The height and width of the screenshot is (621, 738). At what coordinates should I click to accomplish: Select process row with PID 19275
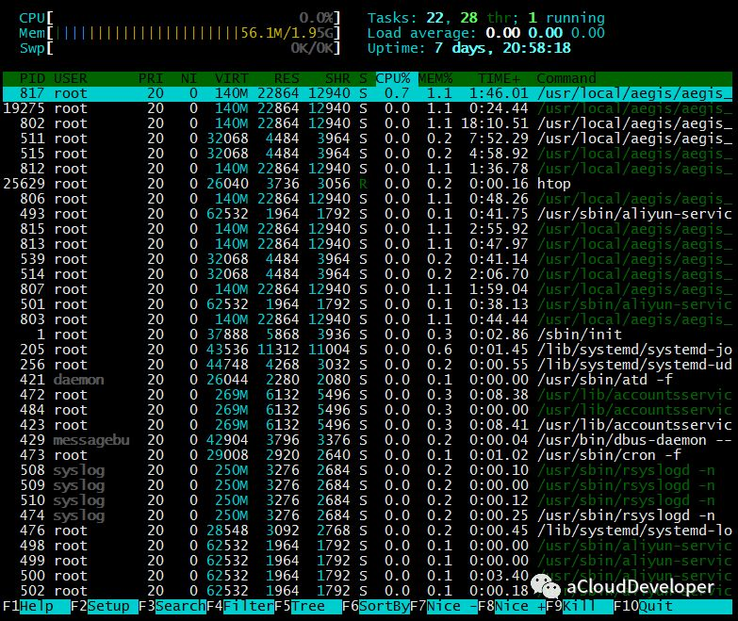point(368,108)
